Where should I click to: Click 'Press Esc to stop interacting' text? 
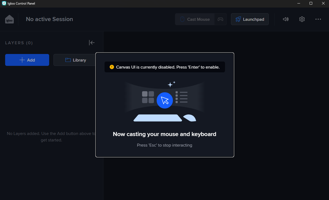point(164,145)
